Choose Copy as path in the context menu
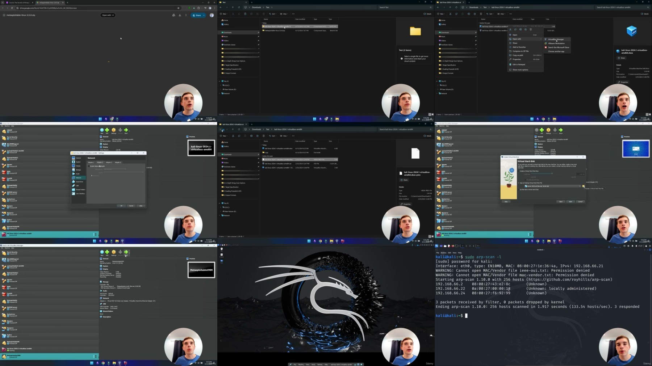The height and width of the screenshot is (366, 652). pos(526,55)
